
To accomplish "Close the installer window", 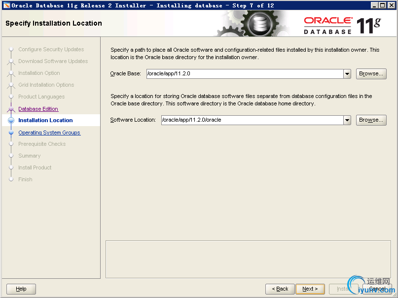I will click(x=392, y=5).
